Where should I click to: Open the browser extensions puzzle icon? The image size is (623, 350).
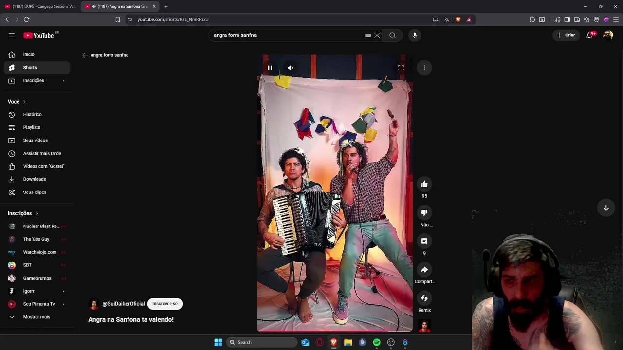pos(532,19)
